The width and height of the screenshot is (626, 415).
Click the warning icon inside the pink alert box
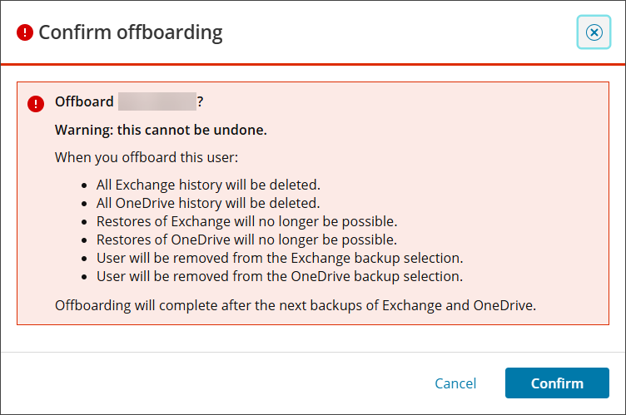(36, 103)
